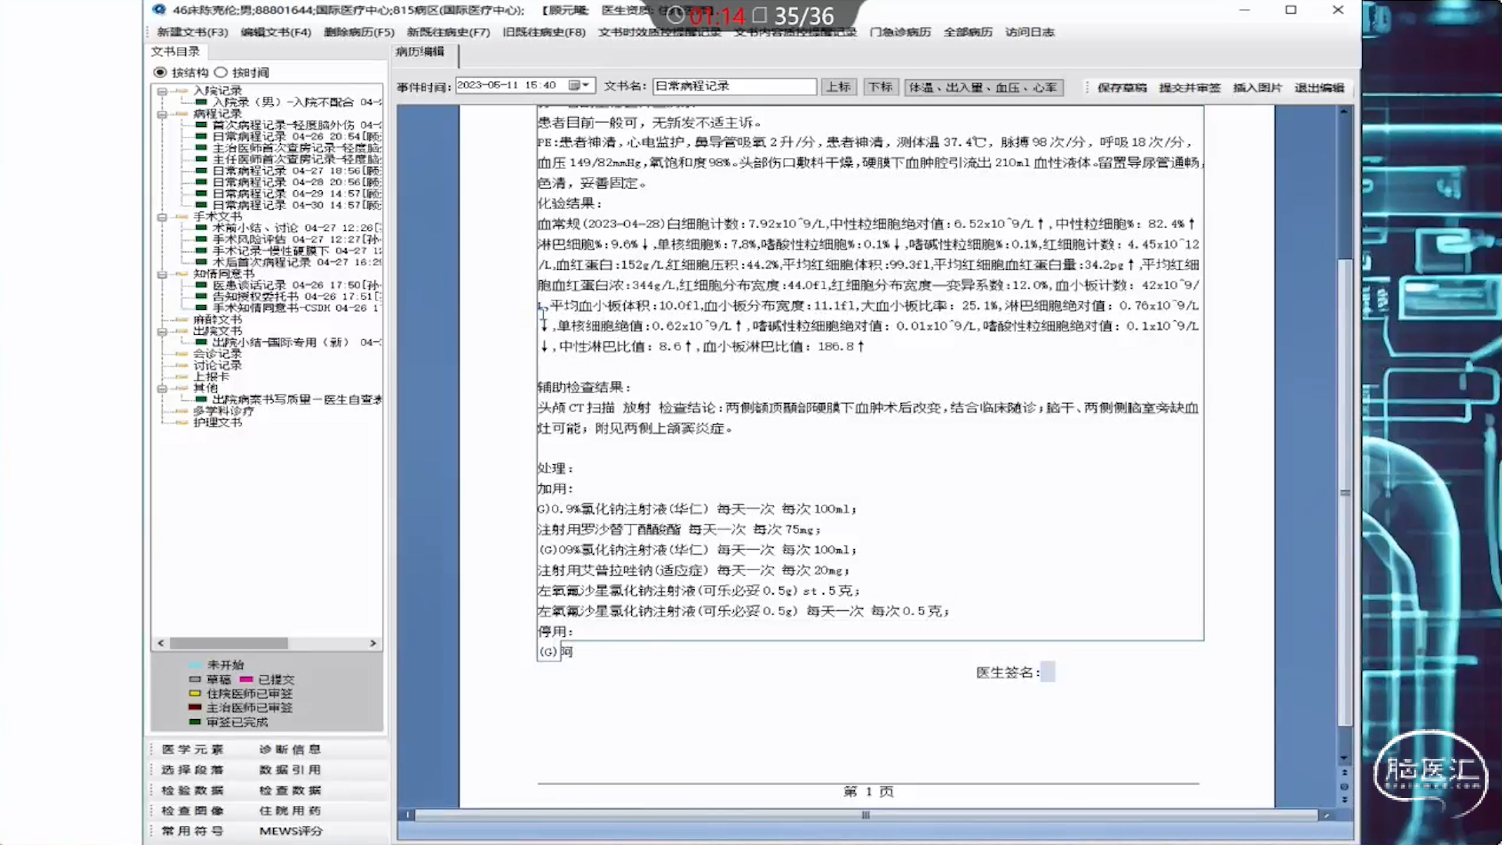The height and width of the screenshot is (845, 1502).
Task: Click into the 文书名 input field
Action: [x=734, y=86]
